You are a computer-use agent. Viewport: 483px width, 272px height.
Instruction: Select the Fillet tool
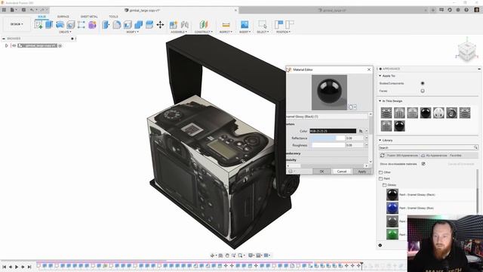(x=117, y=24)
